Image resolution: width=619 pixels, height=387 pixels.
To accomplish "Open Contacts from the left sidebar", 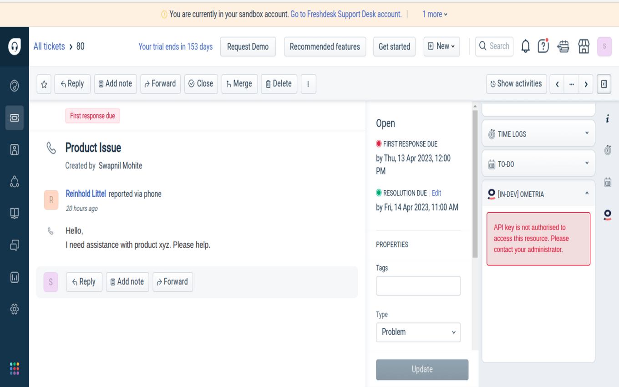I will pyautogui.click(x=14, y=149).
